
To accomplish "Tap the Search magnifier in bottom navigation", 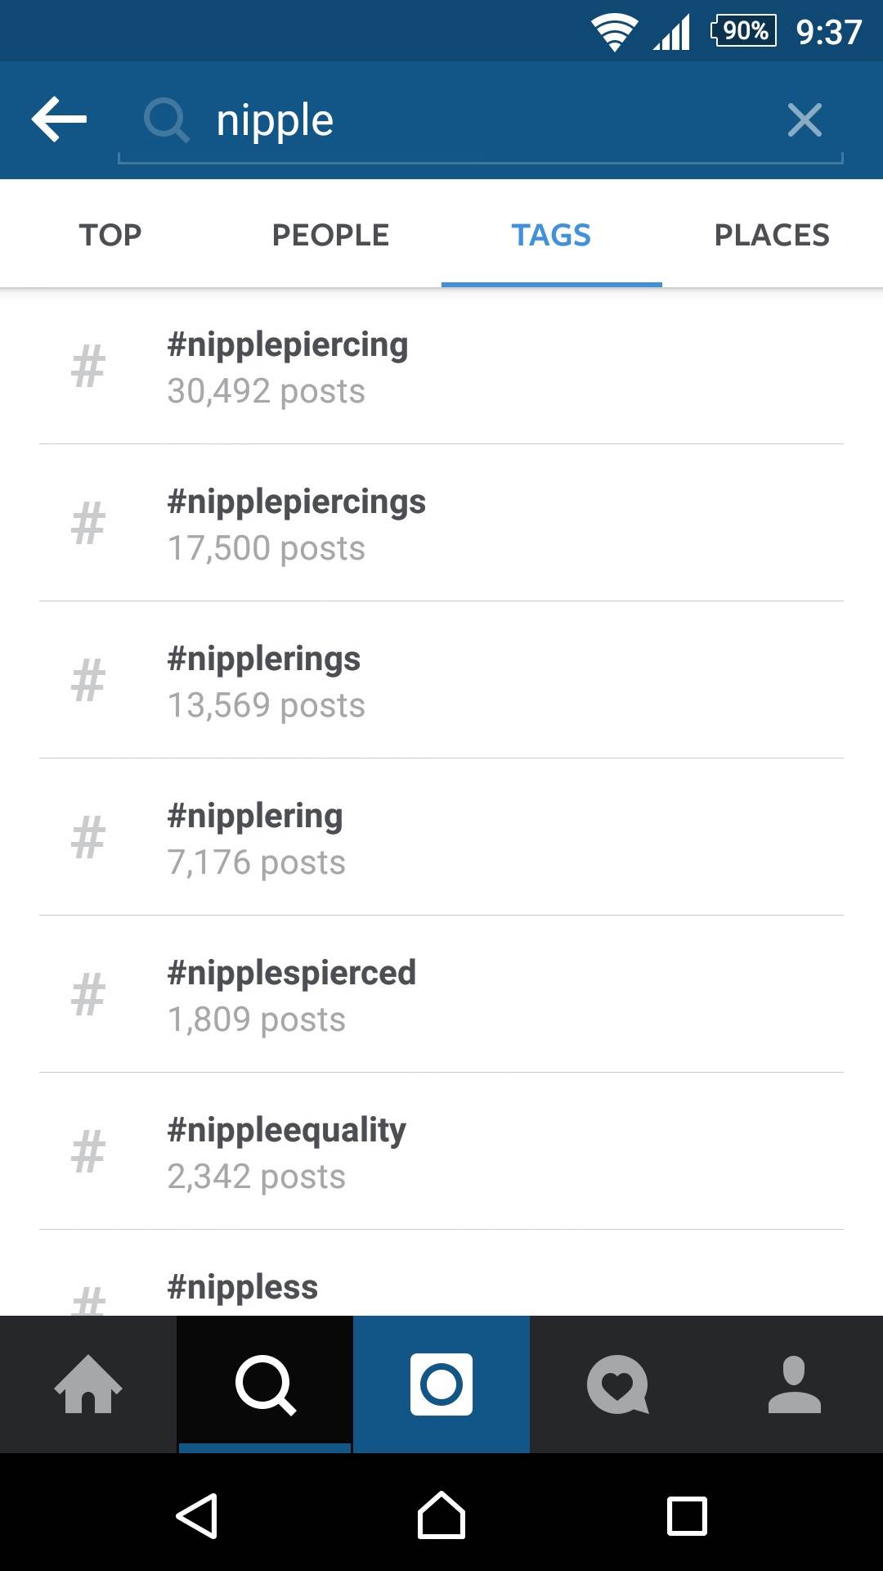I will click(265, 1384).
